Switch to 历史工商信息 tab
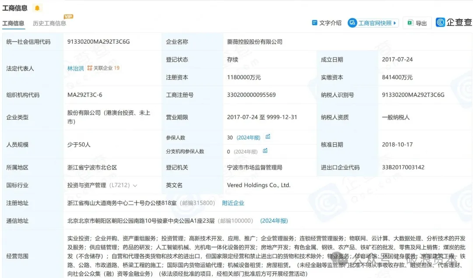 [x=49, y=23]
